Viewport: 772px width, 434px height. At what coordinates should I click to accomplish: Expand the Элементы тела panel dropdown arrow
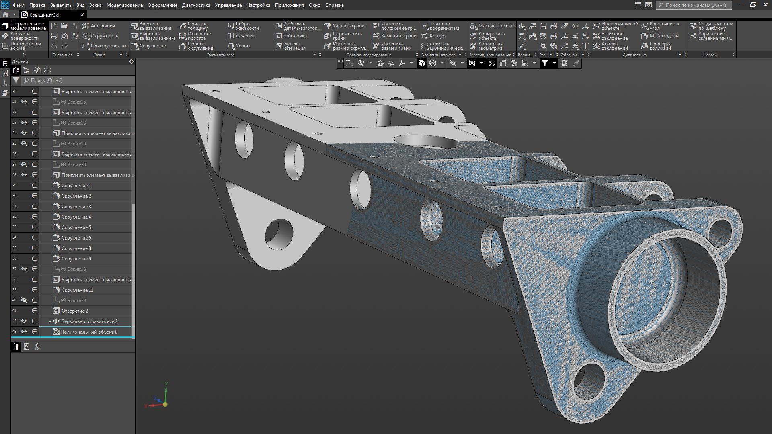click(314, 55)
